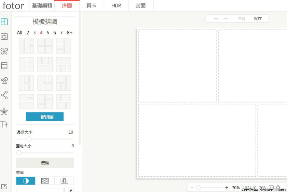Click the zoom in plus button
Image resolution: width=287 pixels, height=192 pixels.
[227, 188]
